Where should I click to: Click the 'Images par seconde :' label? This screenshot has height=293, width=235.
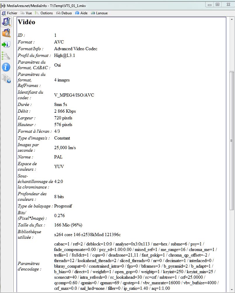click(x=28, y=147)
